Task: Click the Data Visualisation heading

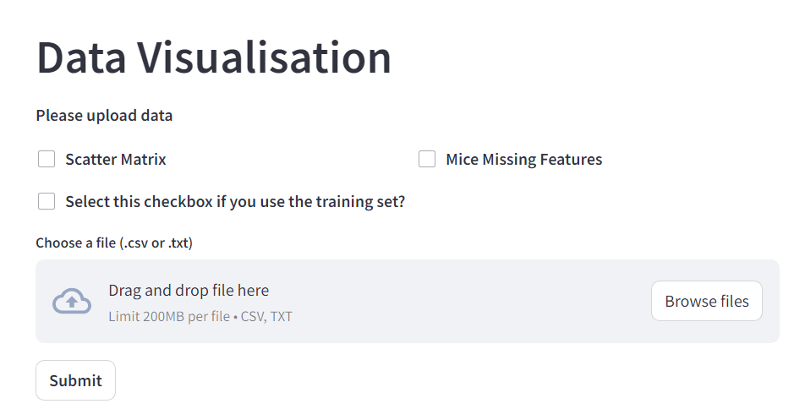Action: click(214, 57)
